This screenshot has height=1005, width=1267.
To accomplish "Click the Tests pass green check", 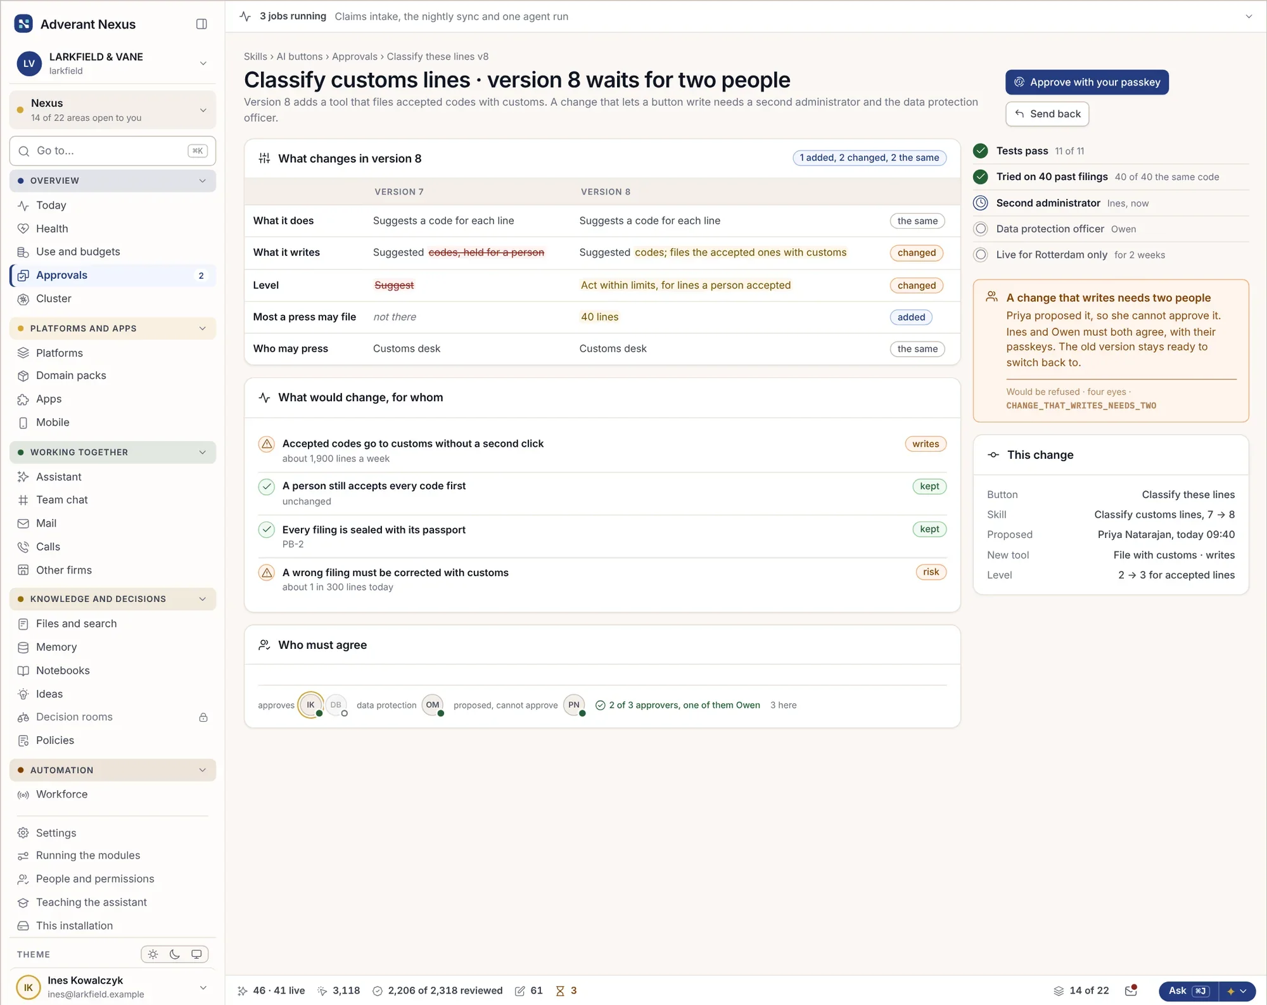I will click(981, 151).
